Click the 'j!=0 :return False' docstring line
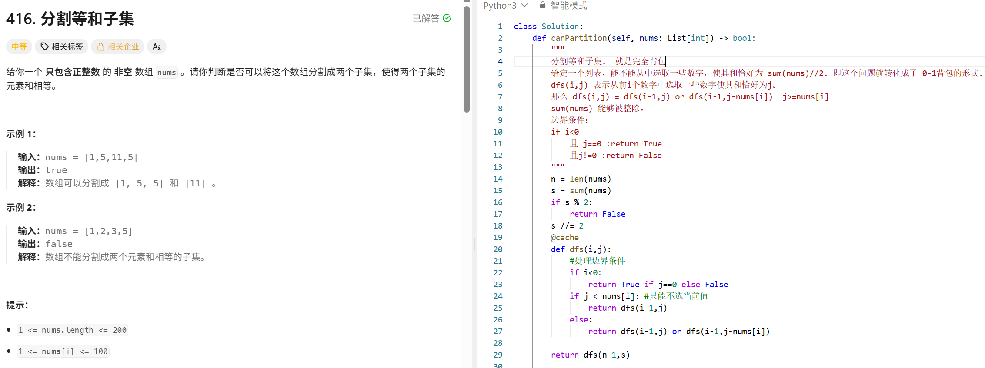985x368 pixels. (x=615, y=156)
